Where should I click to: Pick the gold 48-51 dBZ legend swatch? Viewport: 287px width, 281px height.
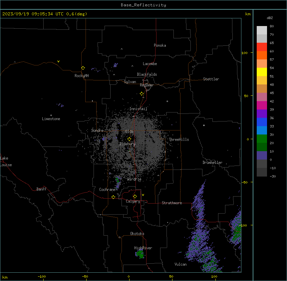262,80
